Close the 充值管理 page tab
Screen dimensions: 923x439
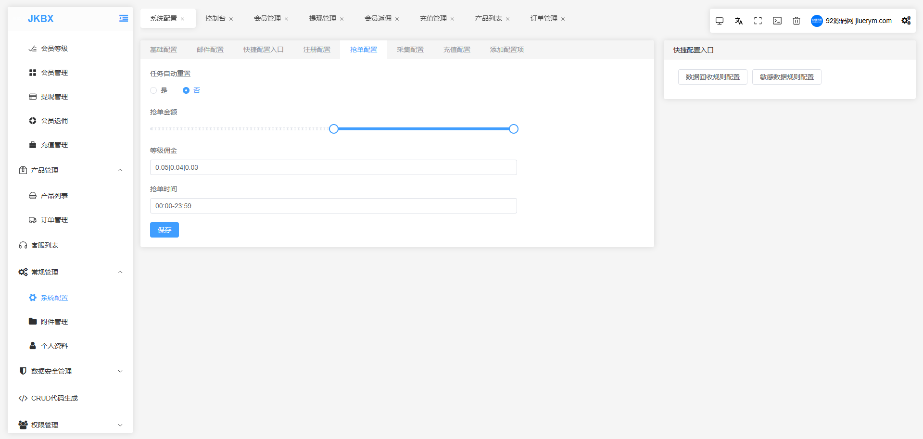[x=453, y=19]
